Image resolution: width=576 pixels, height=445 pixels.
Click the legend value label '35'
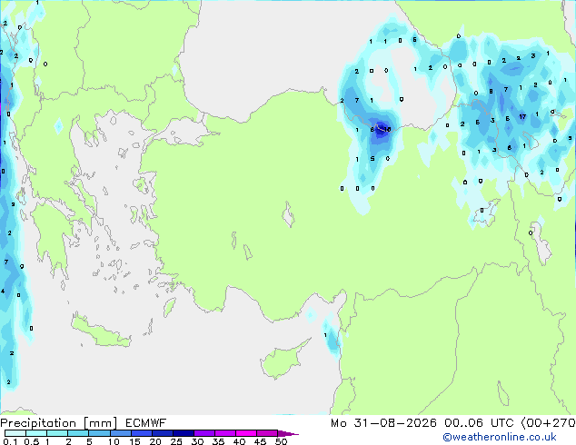218,441
